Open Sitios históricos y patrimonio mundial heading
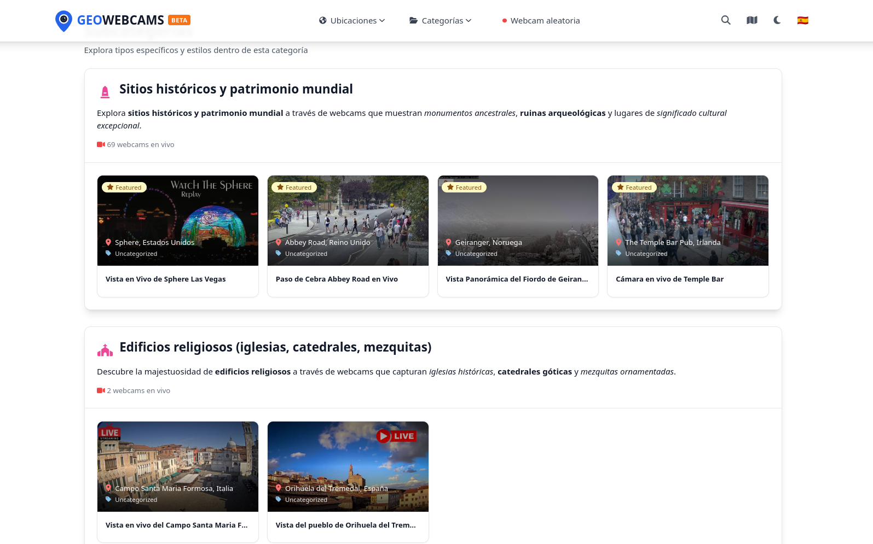This screenshot has height=544, width=873. [x=236, y=89]
